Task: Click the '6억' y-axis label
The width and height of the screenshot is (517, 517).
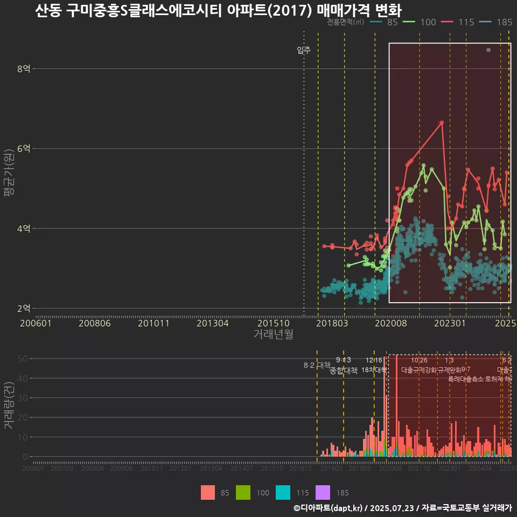Action: pyautogui.click(x=24, y=149)
